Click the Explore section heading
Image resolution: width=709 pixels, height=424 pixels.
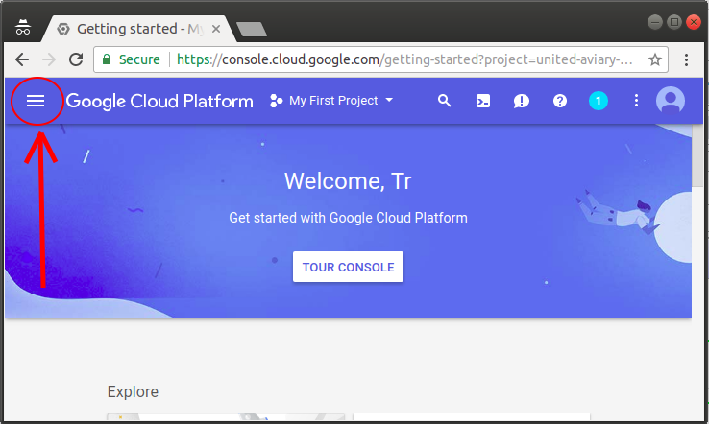click(133, 391)
